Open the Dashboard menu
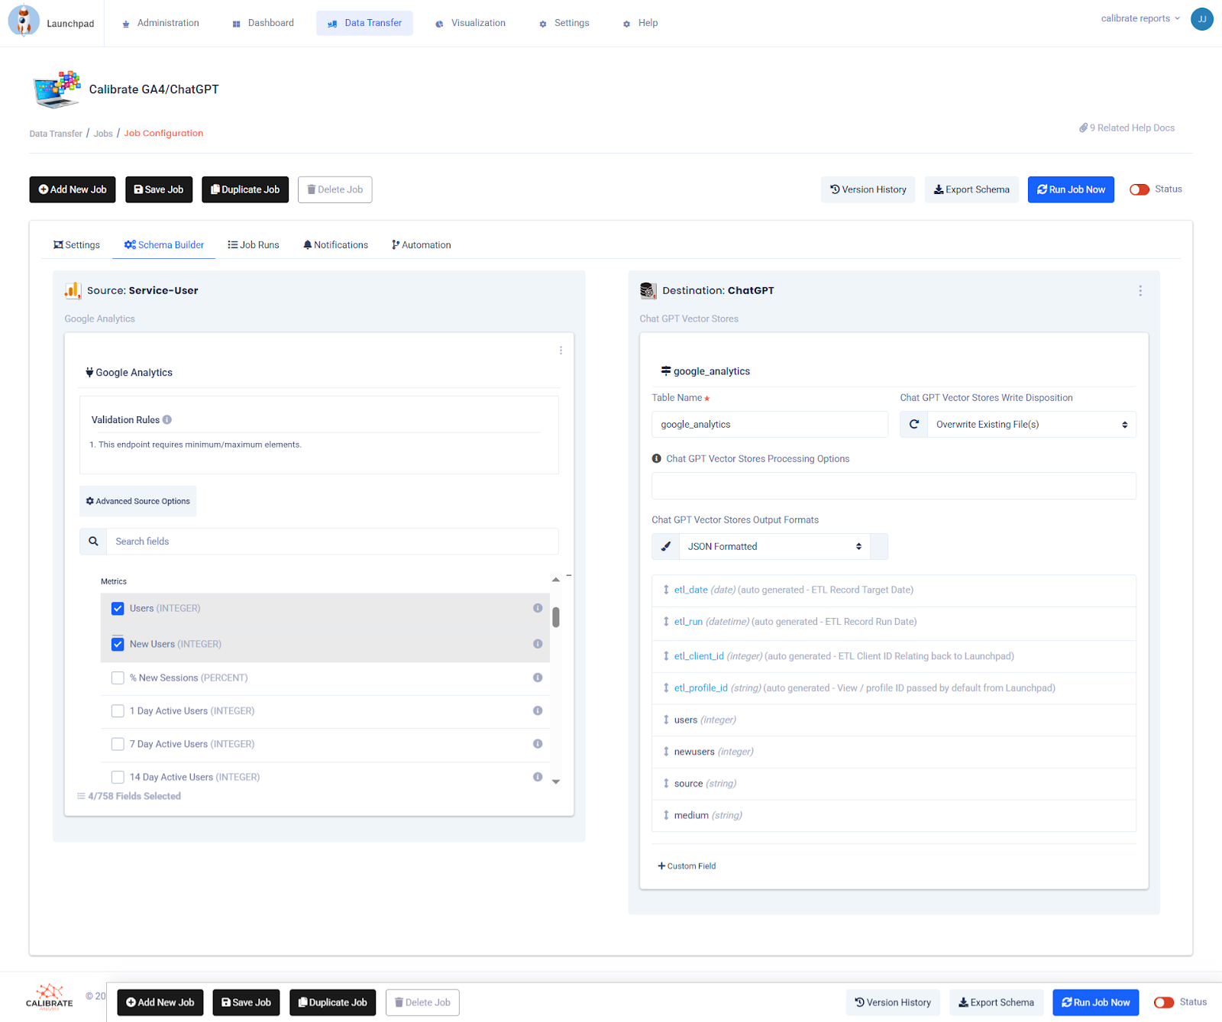 pyautogui.click(x=263, y=23)
